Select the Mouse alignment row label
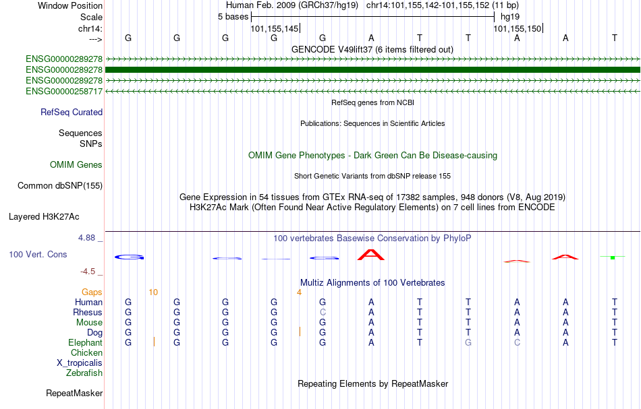641x409 pixels. (89, 323)
